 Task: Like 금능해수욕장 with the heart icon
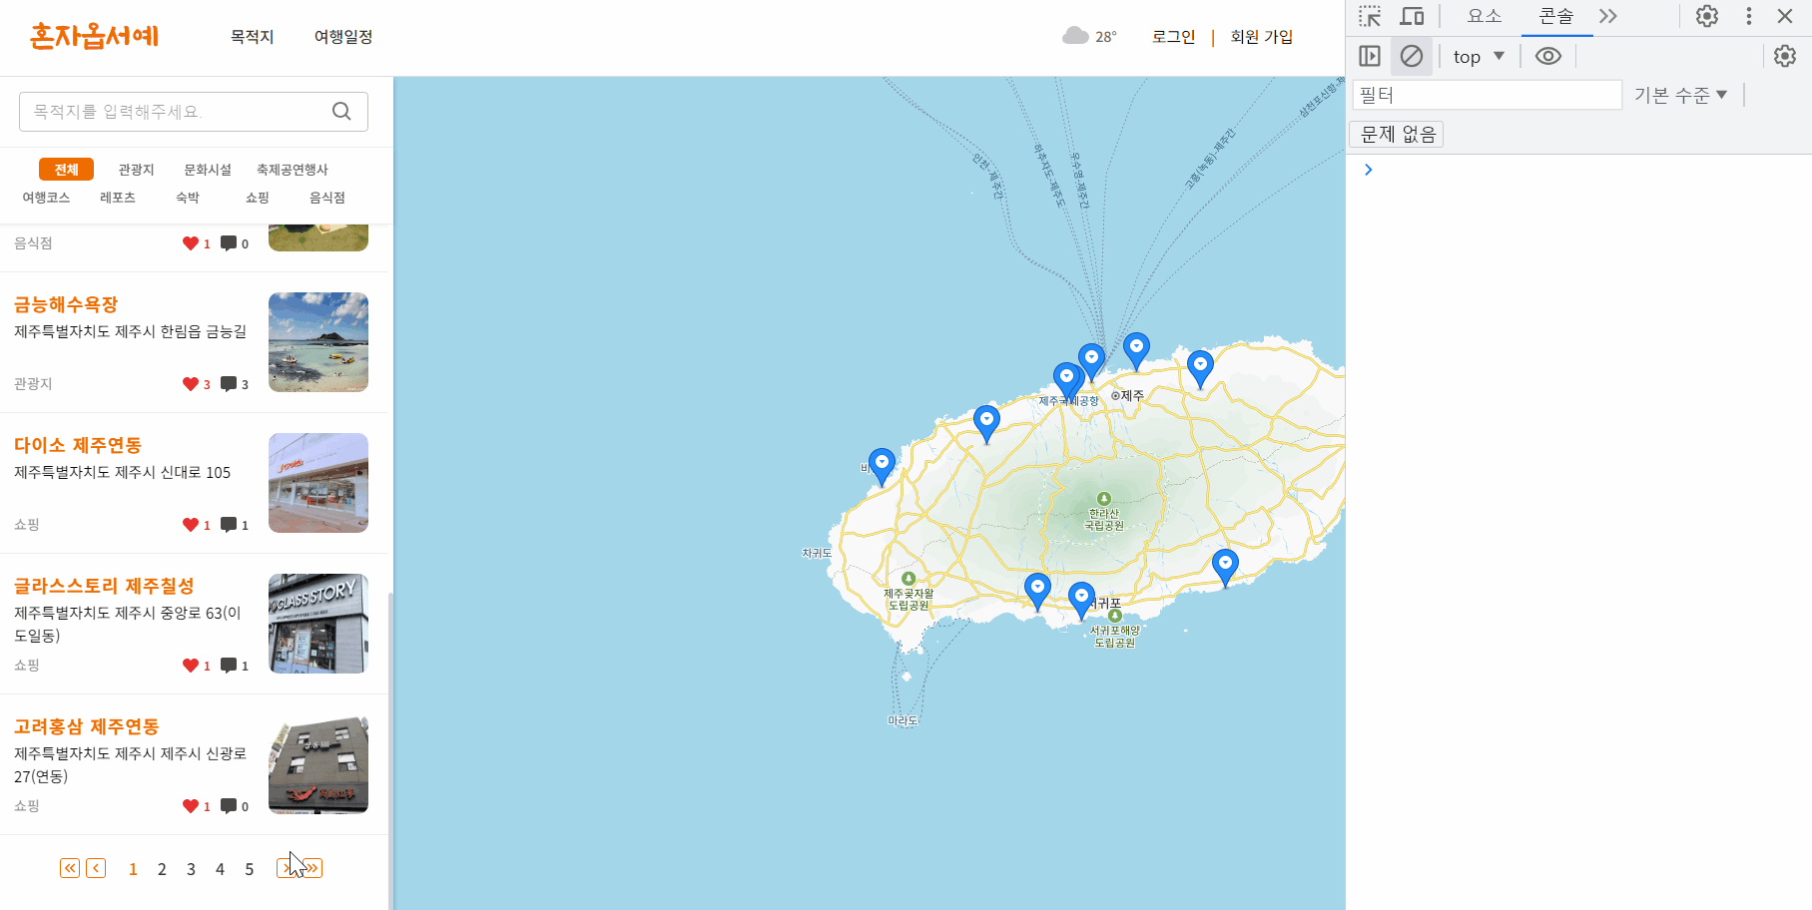coord(191,384)
